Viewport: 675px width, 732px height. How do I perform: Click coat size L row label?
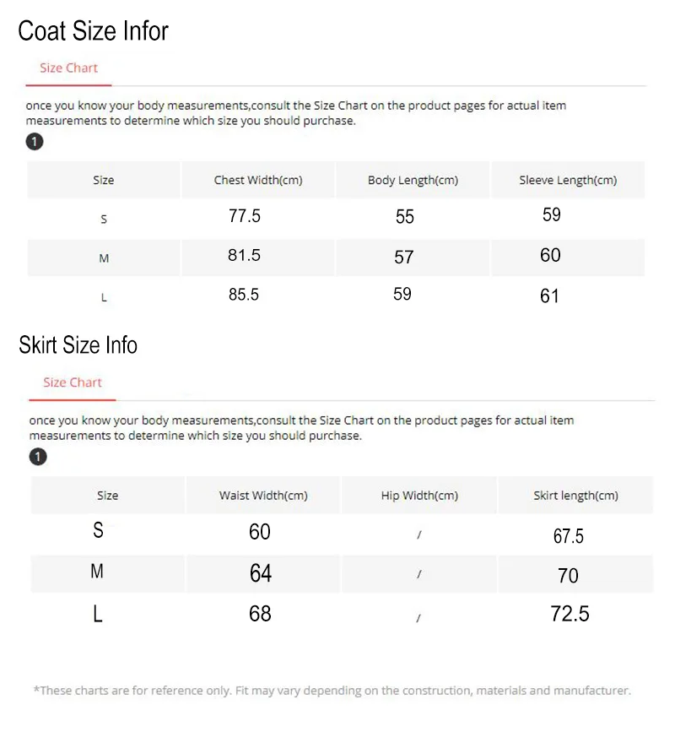tap(104, 297)
